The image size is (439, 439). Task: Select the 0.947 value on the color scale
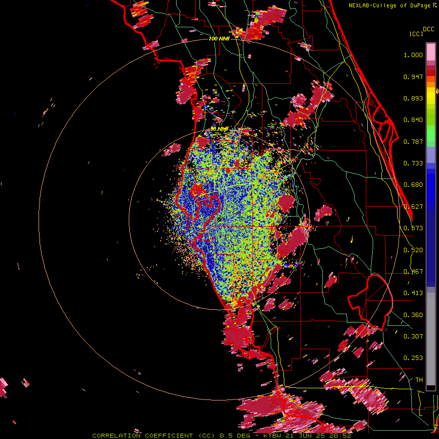(413, 77)
